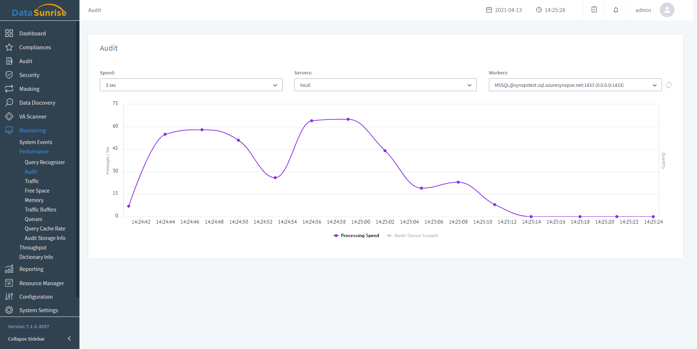This screenshot has height=349, width=697.
Task: Open the clipboard tasks icon in header
Action: (x=594, y=10)
